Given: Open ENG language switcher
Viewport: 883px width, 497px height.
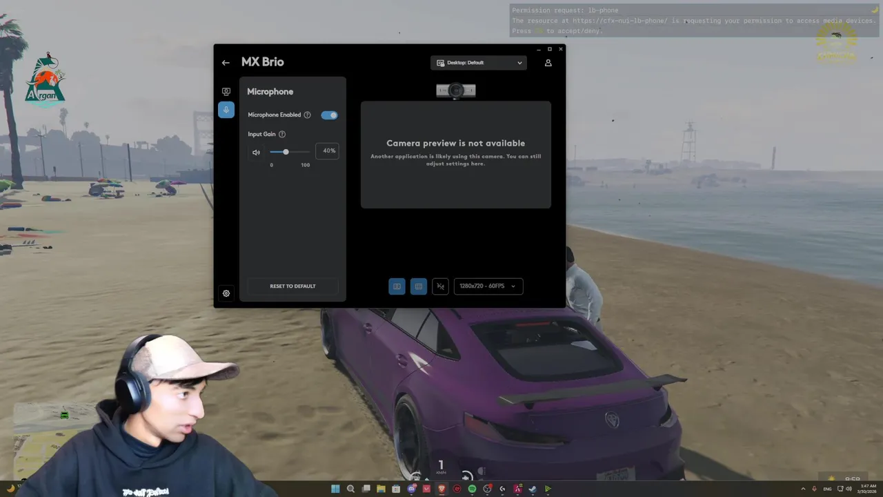Looking at the screenshot, I should [x=827, y=489].
